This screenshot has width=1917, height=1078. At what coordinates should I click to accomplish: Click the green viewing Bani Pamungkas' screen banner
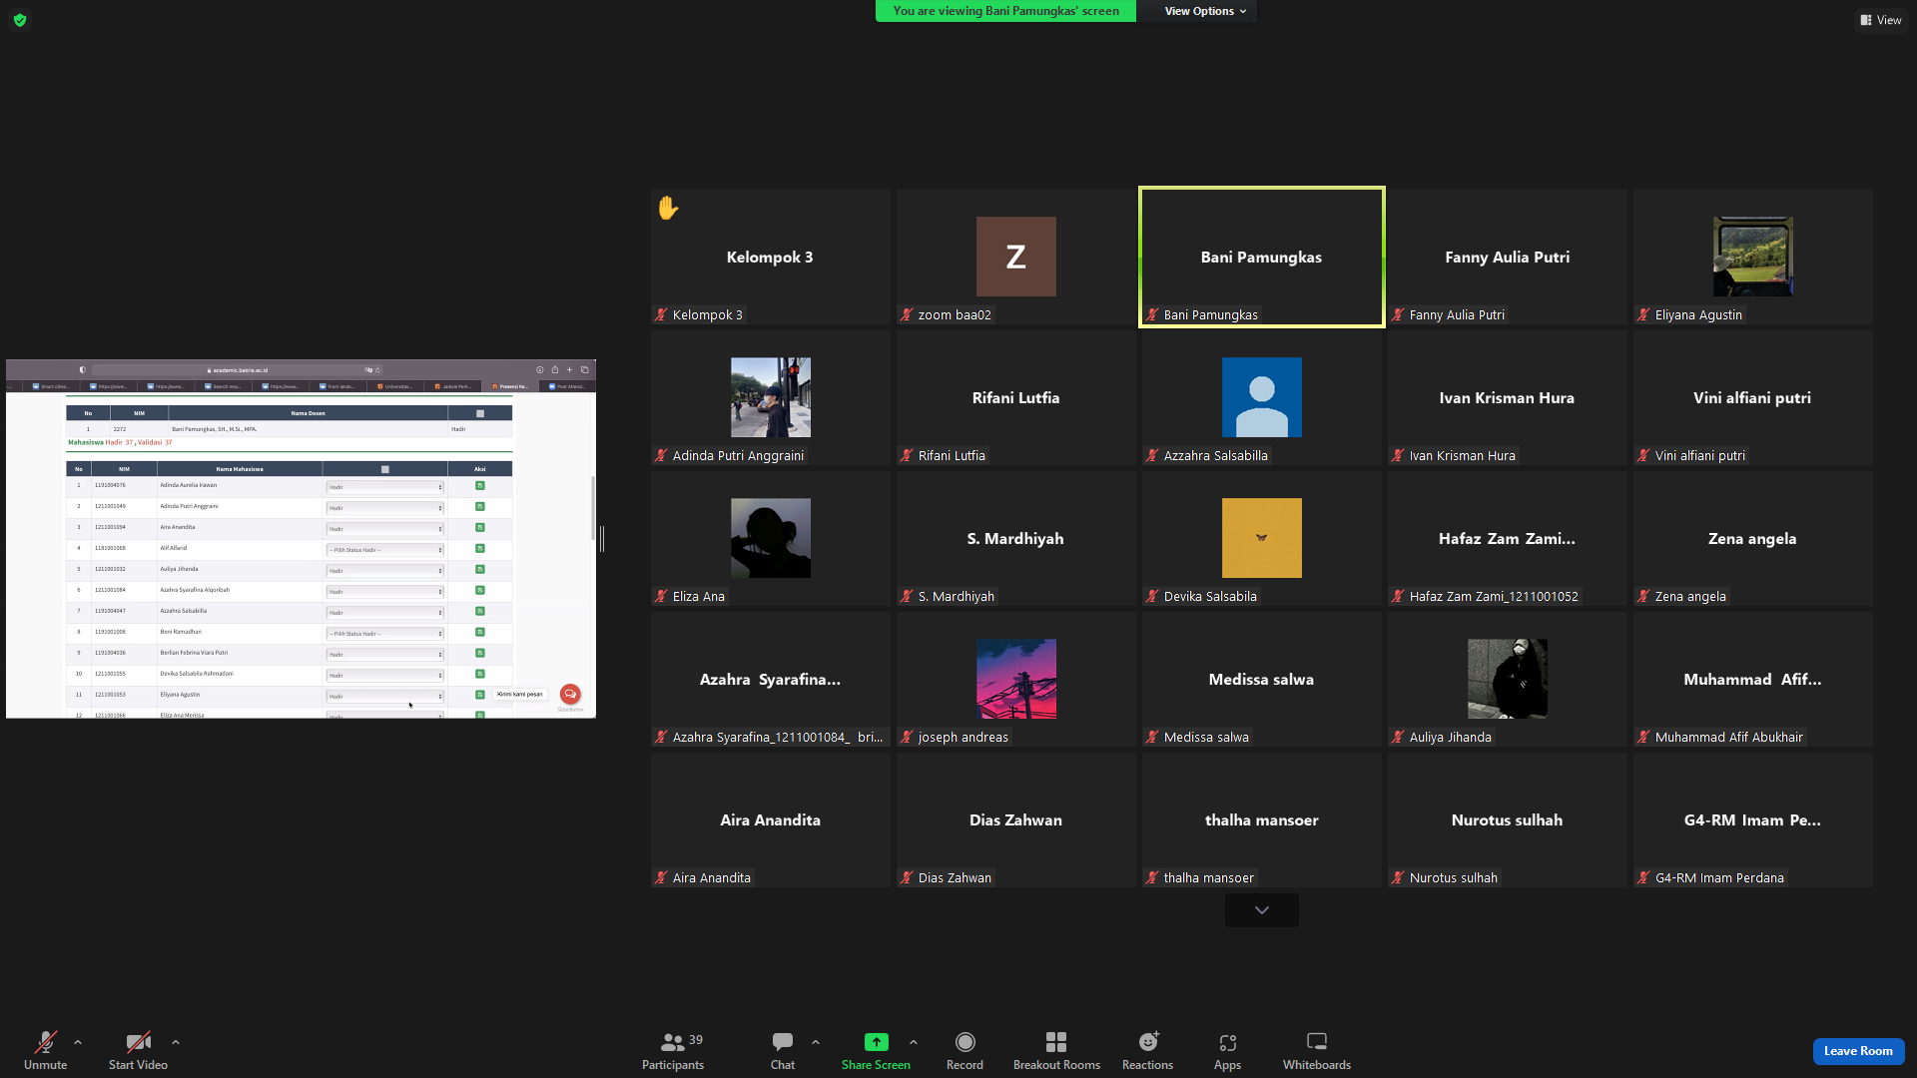click(x=1005, y=11)
